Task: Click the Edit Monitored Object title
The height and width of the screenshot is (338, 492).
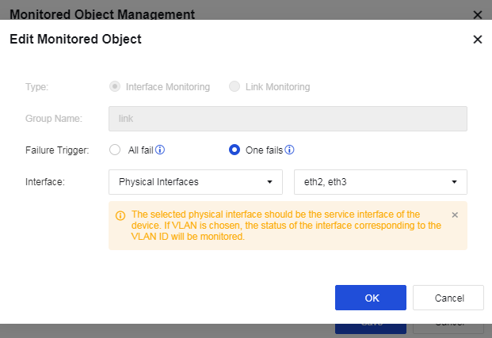Action: [x=75, y=40]
